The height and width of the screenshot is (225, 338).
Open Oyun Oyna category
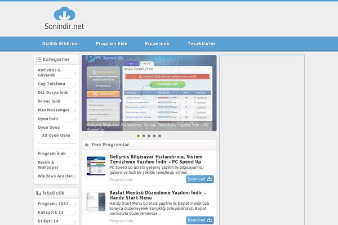pos(48,128)
